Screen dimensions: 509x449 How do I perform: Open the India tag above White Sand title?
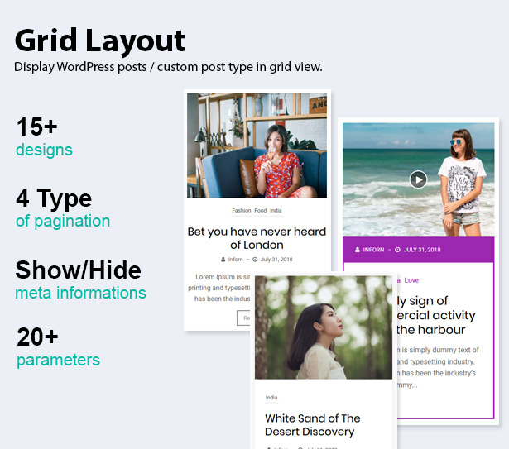pos(271,398)
